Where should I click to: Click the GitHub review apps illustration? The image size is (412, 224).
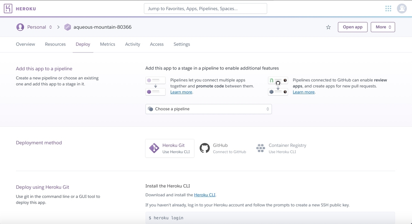tap(278, 86)
